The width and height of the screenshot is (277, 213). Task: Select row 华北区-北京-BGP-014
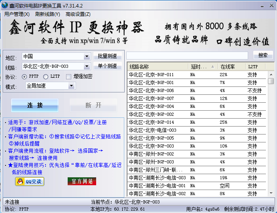click(x=197, y=122)
